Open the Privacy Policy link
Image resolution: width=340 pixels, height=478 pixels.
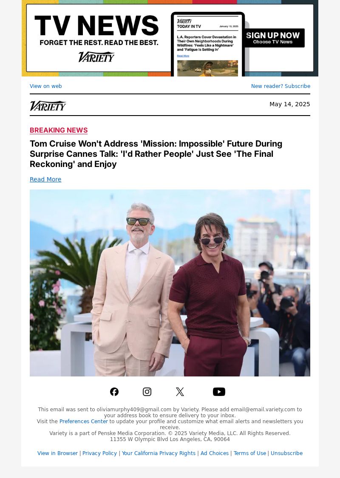(x=99, y=453)
